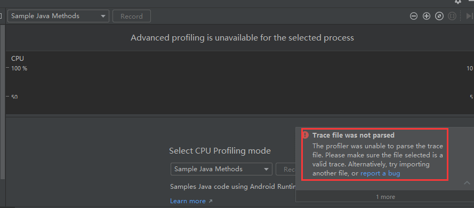Click the Record button in the toolbar

pyautogui.click(x=132, y=16)
